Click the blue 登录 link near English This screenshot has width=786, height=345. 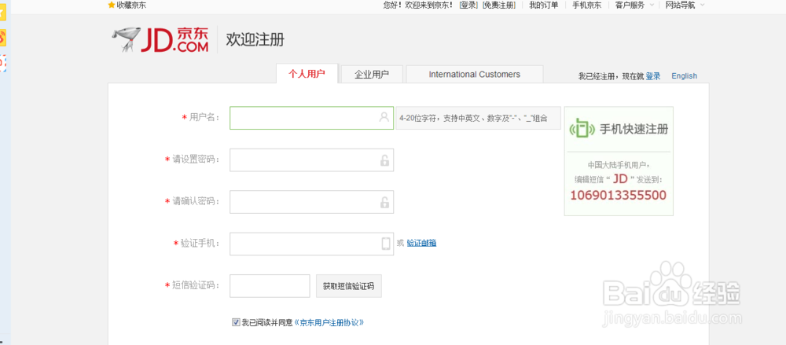[652, 76]
